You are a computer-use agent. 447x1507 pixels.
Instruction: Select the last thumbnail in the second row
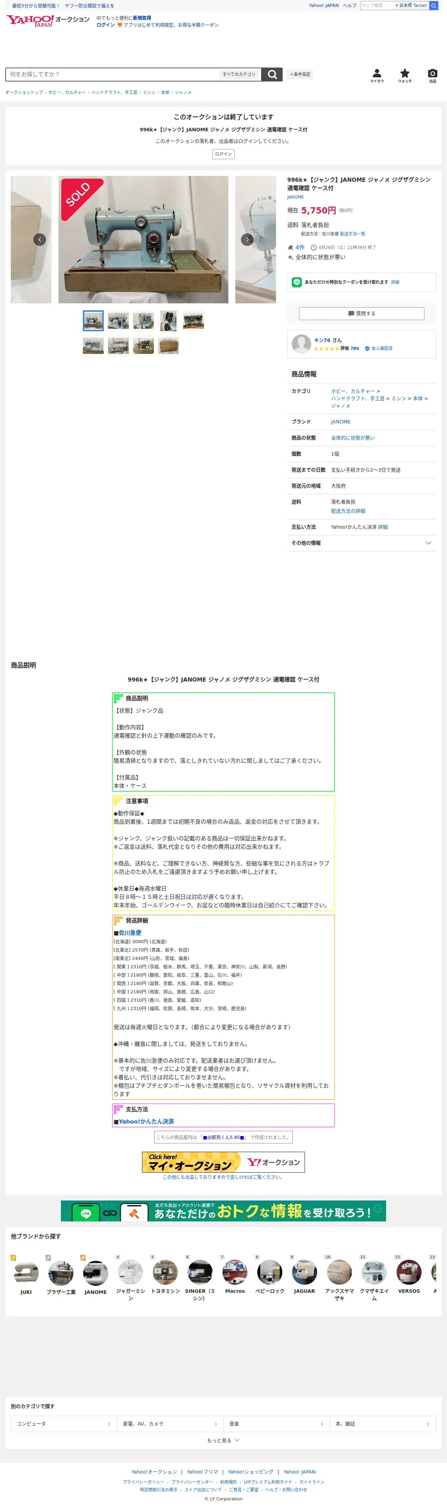(168, 346)
